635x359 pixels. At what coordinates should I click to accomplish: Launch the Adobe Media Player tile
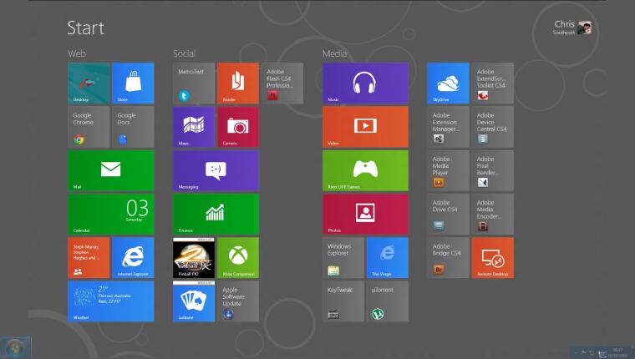[449, 170]
